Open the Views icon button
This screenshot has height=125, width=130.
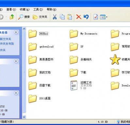point(103,17)
